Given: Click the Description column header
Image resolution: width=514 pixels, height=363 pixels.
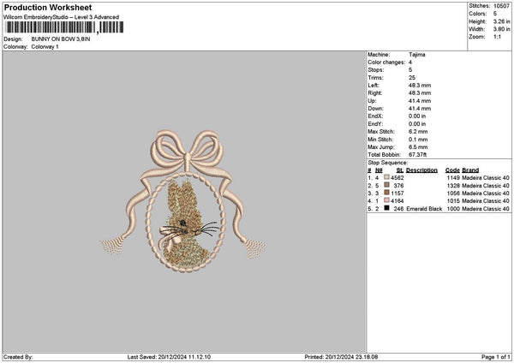Looking at the screenshot, I should 421,170.
